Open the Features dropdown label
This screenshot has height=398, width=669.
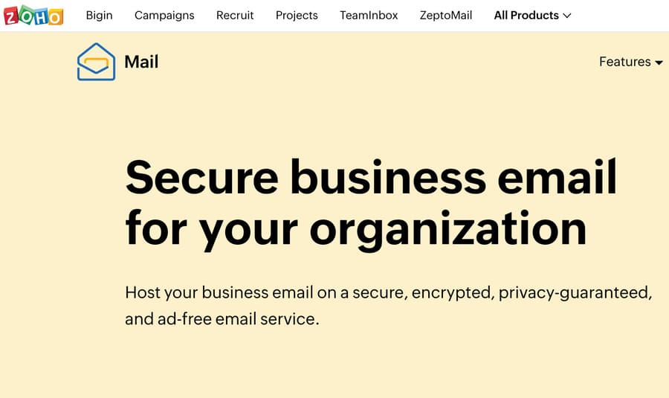[624, 62]
